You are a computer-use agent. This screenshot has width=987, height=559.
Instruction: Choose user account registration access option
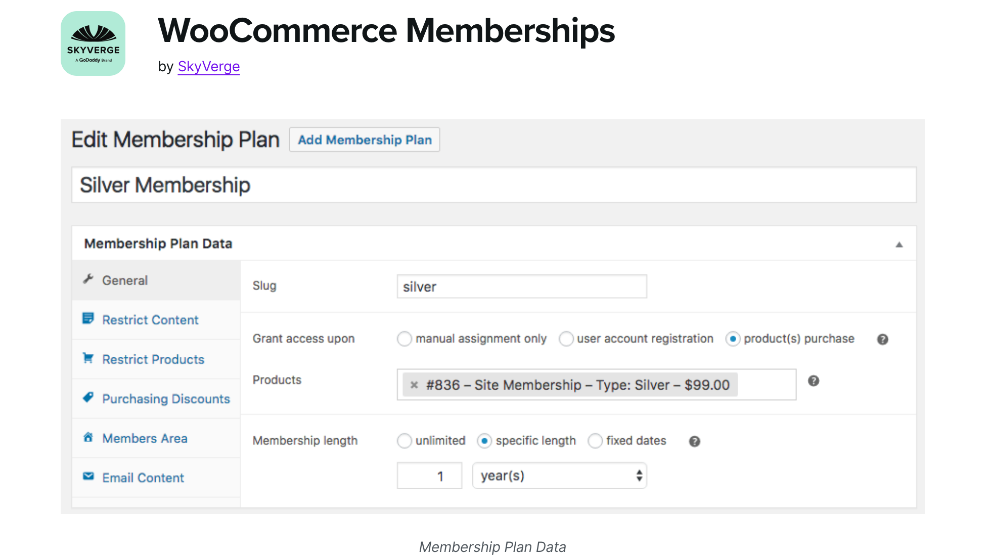(566, 339)
